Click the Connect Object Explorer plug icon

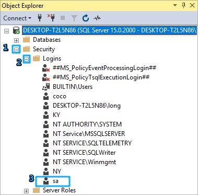pos(40,18)
